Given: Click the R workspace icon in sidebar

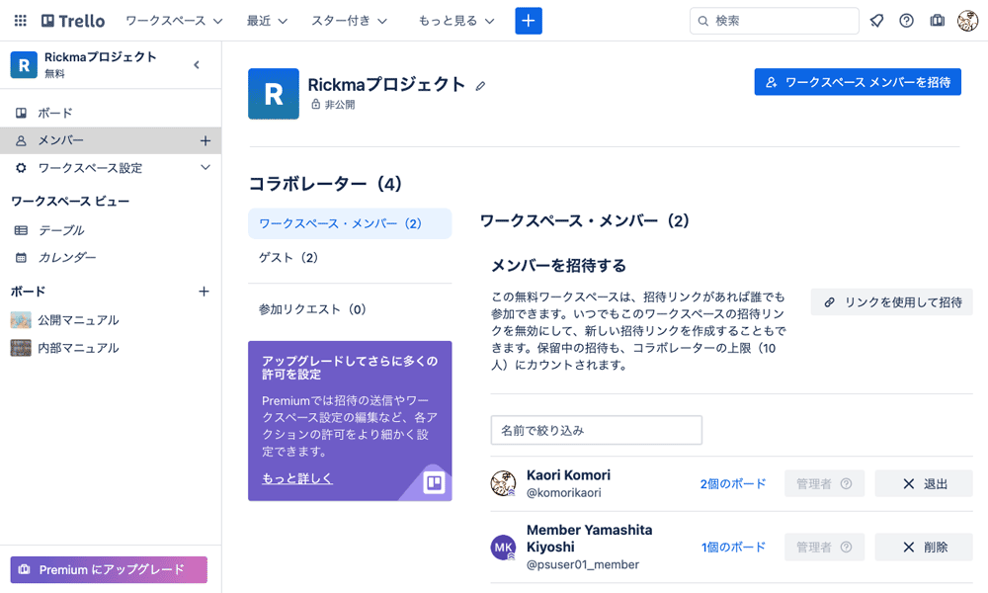Looking at the screenshot, I should [24, 65].
